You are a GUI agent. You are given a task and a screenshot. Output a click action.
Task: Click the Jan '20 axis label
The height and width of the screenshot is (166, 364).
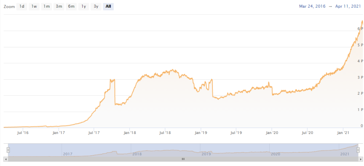[x=272, y=133]
